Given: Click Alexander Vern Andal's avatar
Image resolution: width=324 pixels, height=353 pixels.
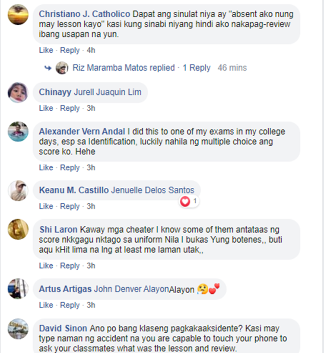Looking at the screenshot, I should 18,131.
